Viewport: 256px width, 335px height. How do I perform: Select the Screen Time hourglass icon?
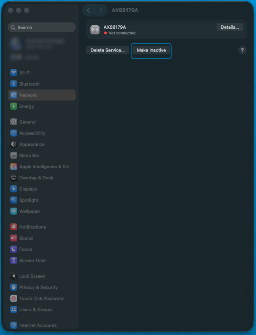(x=14, y=260)
